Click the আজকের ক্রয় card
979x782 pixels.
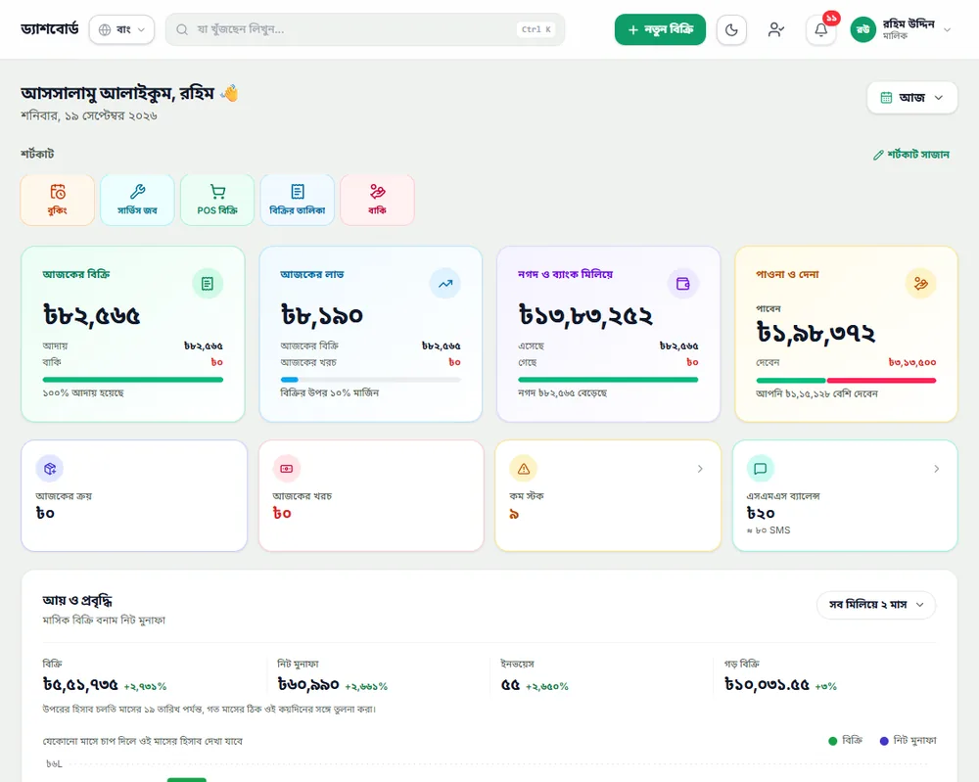coord(134,495)
